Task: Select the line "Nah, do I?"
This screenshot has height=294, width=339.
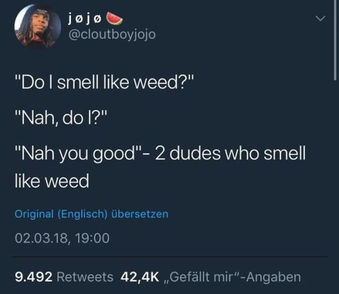Action: click(60, 118)
